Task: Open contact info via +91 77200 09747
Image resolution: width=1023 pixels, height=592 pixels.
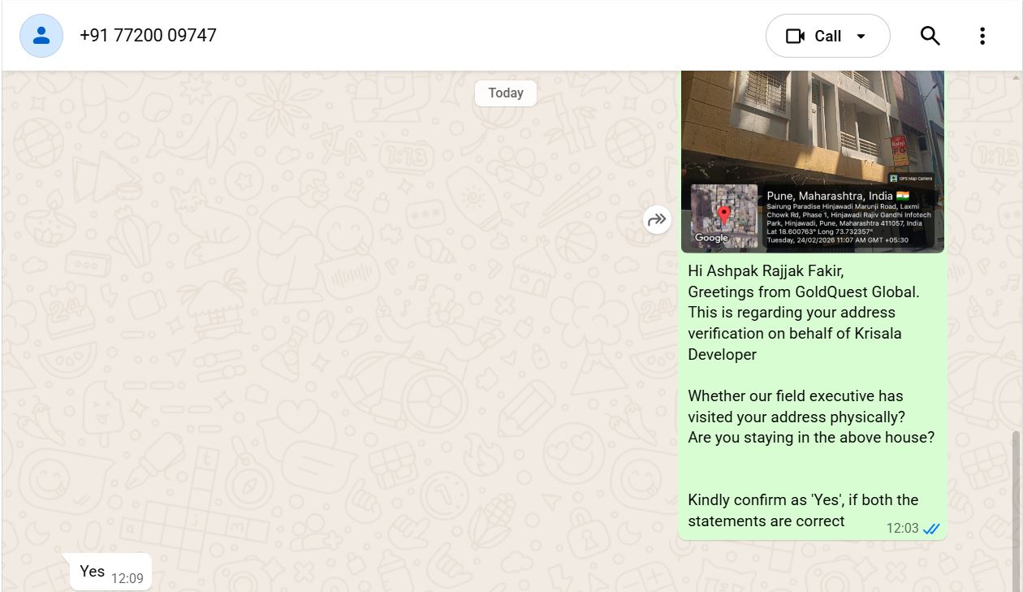Action: [148, 36]
